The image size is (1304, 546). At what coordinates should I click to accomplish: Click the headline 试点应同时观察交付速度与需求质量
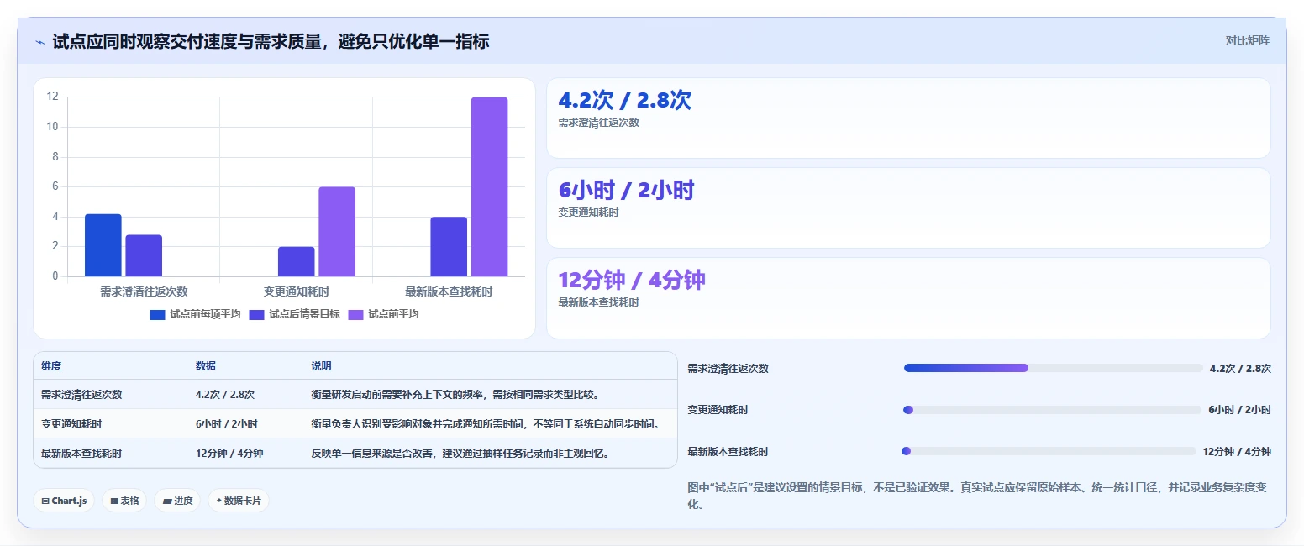271,41
